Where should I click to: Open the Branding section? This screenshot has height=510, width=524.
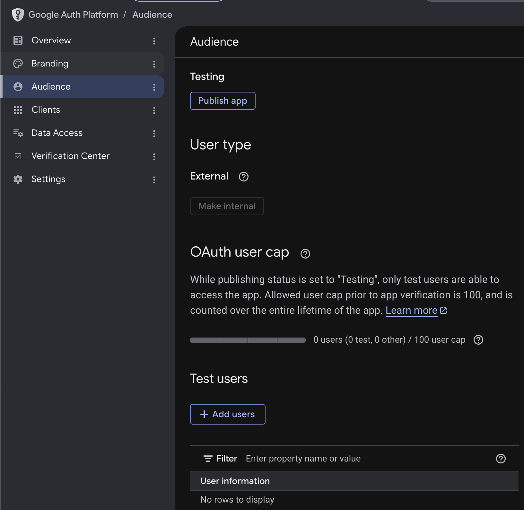82,64
